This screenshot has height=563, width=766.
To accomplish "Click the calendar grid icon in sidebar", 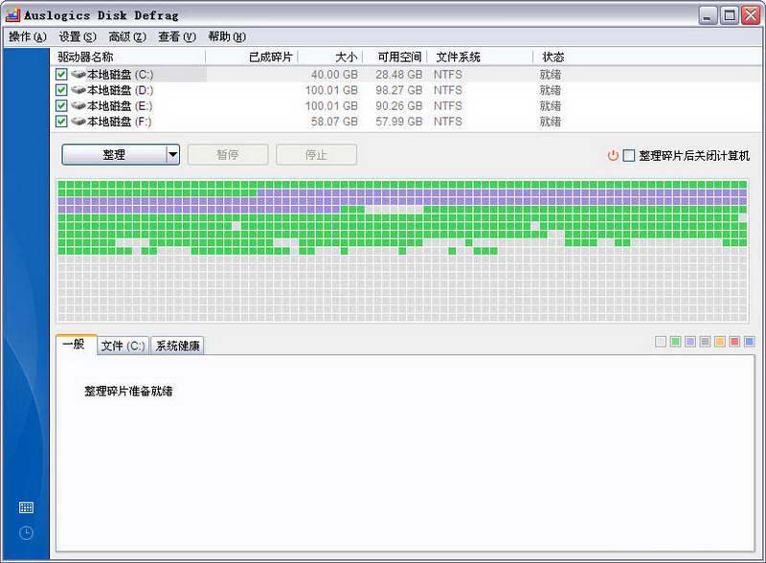I will [x=26, y=507].
